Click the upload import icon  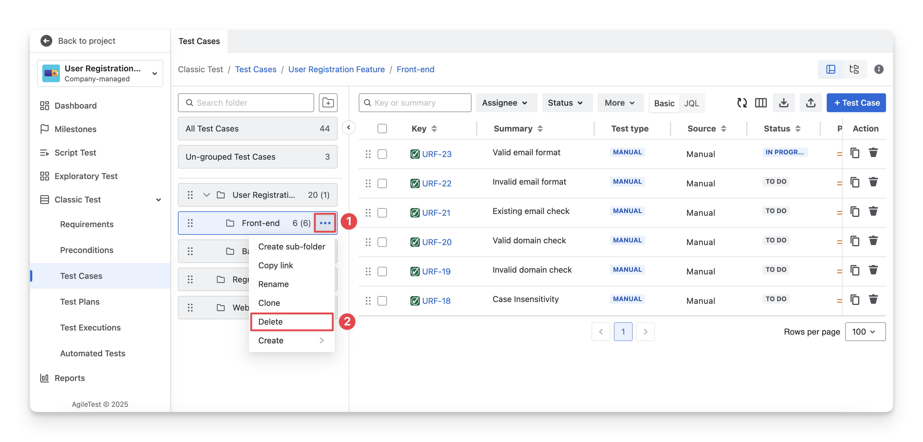[x=811, y=103]
